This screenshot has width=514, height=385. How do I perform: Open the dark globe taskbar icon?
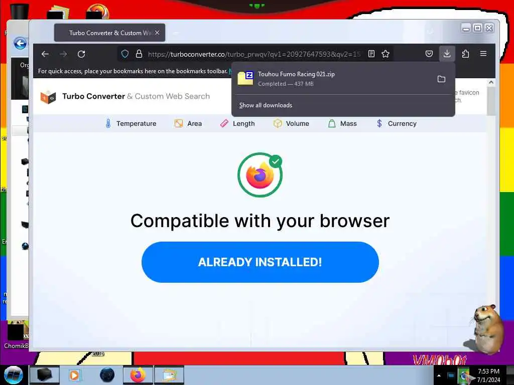[107, 375]
